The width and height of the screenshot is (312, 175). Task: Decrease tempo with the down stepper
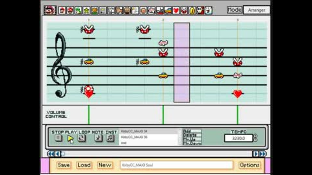pos(255,140)
